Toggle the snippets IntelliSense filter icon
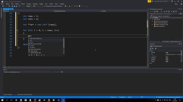Image resolution: width=183 pixels, height=102 pixels. point(44,55)
